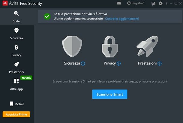The height and width of the screenshot is (123, 183).
Task: Click the Prestazioni rocket icon
Action: pyautogui.click(x=148, y=46)
